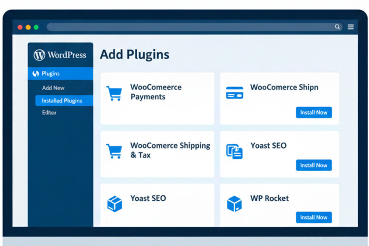Click the Plugins icon in sidebar
The image size is (369, 246).
[35, 74]
